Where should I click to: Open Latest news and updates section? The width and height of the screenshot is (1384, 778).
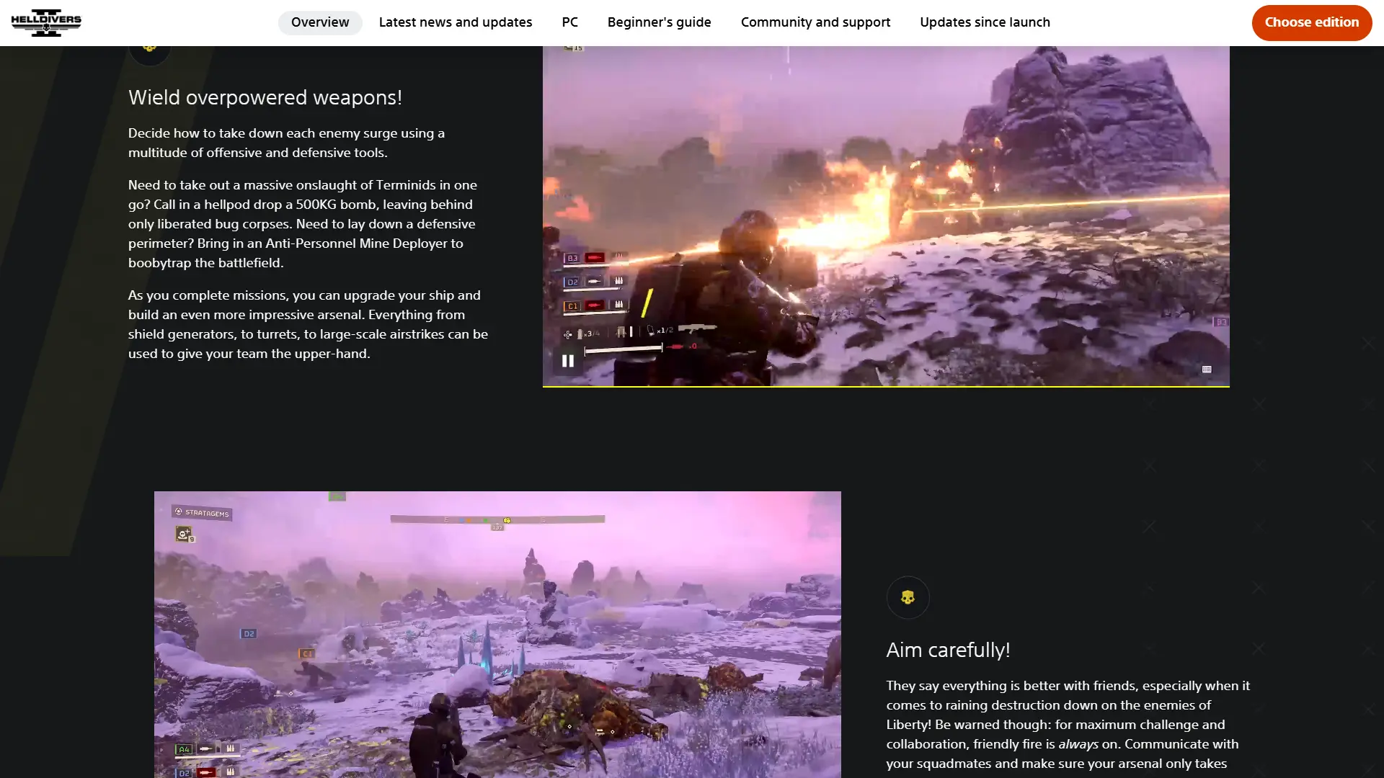[456, 22]
